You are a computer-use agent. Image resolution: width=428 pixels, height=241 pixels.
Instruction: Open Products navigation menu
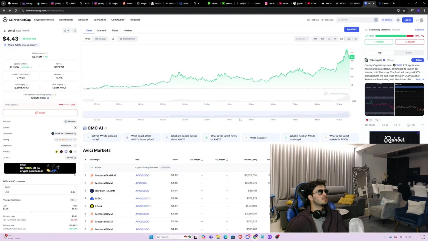click(x=135, y=20)
